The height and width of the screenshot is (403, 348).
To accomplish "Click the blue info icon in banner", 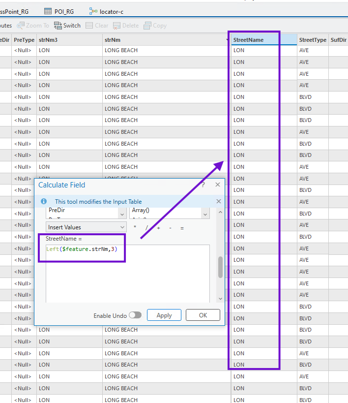I will (44, 201).
